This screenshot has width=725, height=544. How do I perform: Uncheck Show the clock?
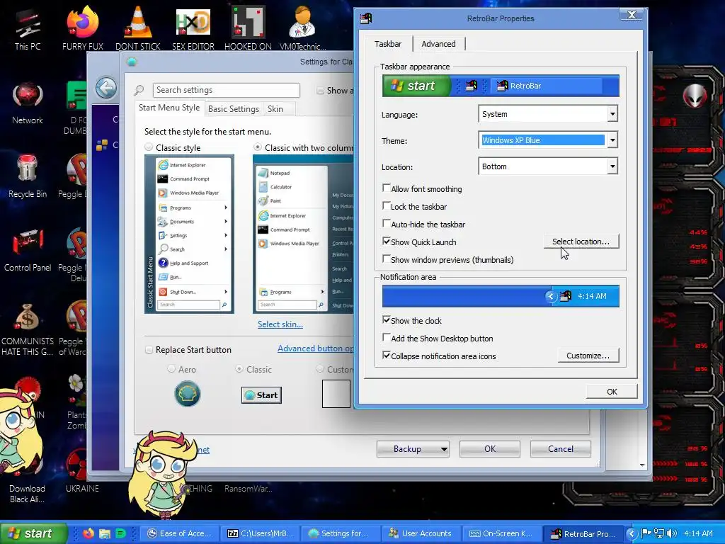tap(387, 320)
